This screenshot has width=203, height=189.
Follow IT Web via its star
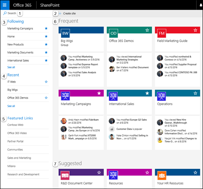(x=46, y=81)
